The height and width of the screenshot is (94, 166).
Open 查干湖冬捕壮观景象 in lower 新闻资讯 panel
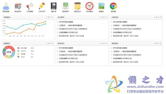point(66,48)
